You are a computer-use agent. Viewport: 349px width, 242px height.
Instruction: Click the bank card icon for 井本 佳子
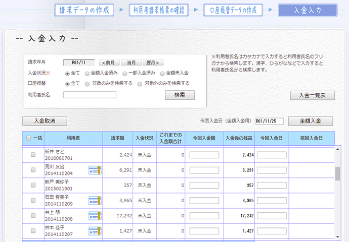pyautogui.click(x=95, y=230)
